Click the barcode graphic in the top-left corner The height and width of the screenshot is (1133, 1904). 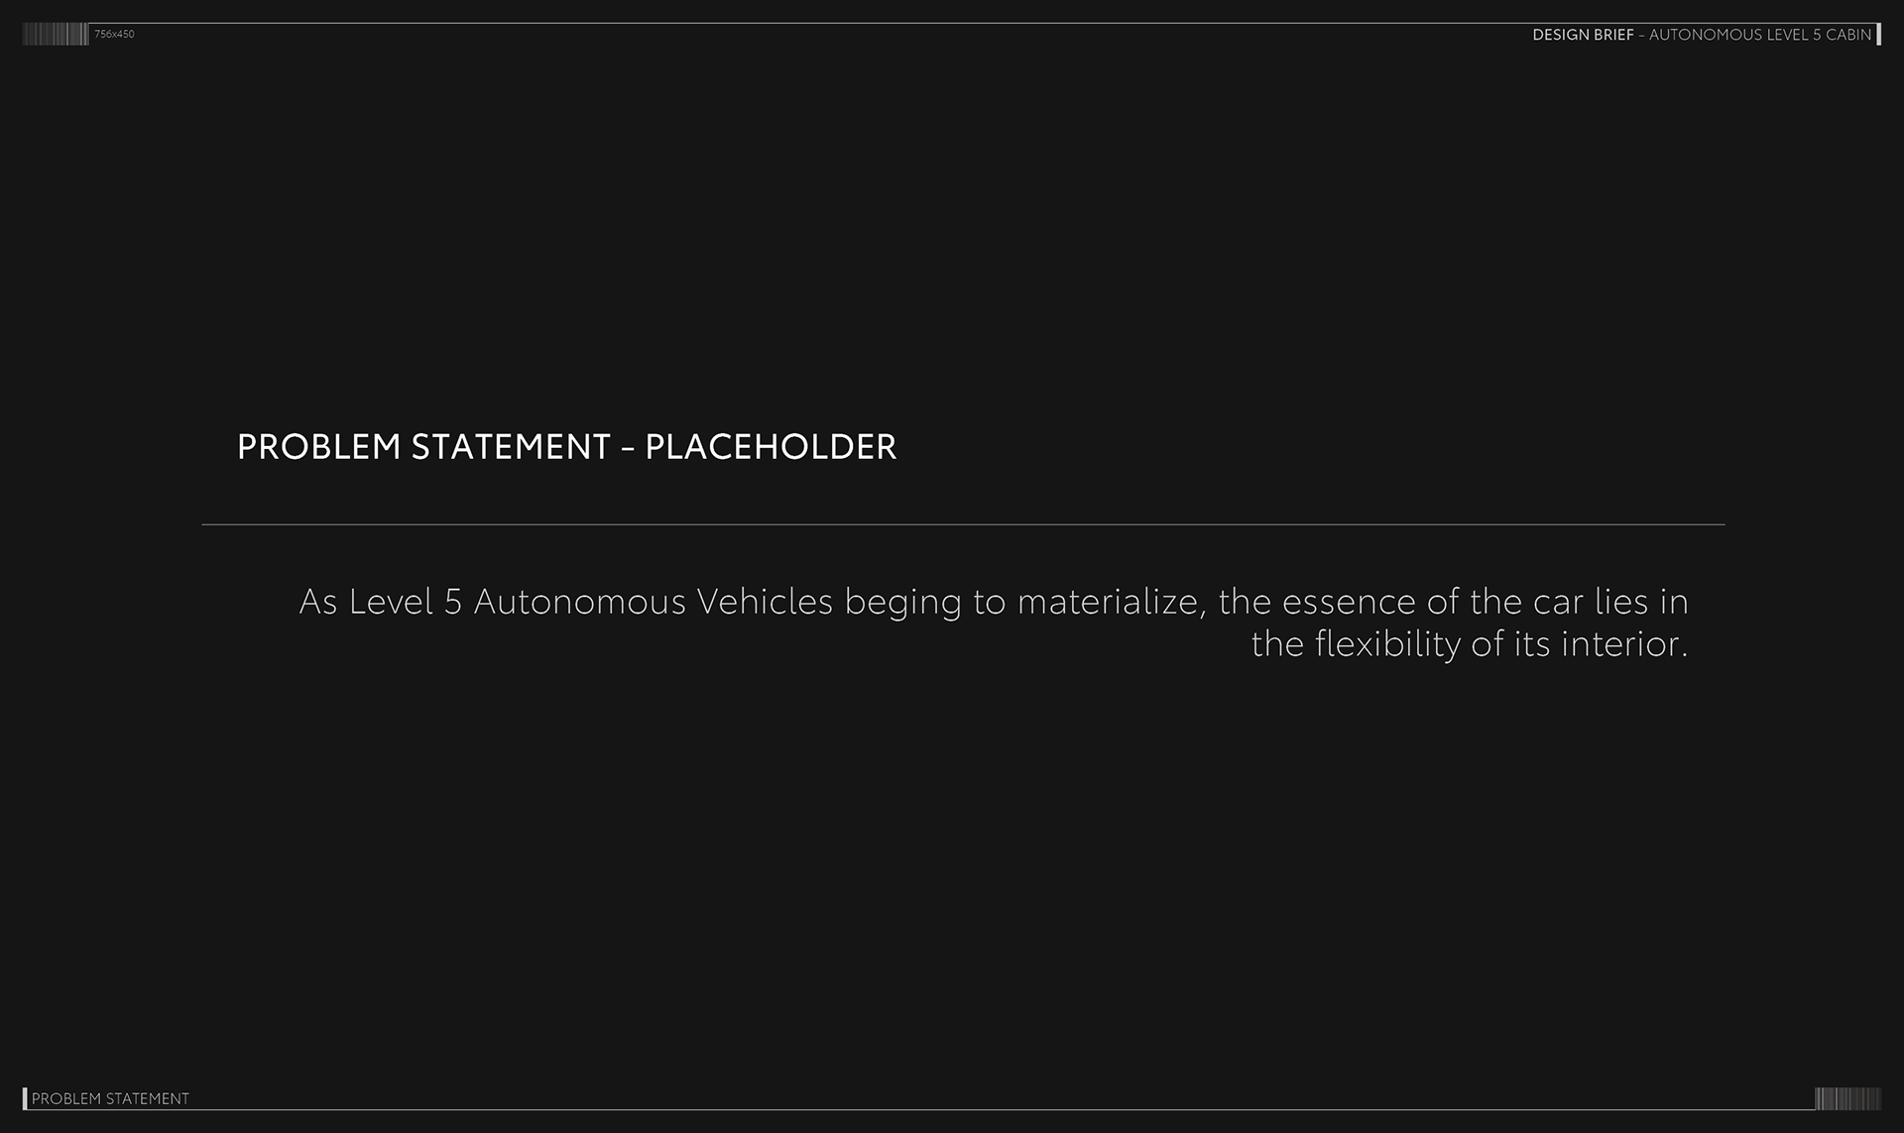coord(56,35)
